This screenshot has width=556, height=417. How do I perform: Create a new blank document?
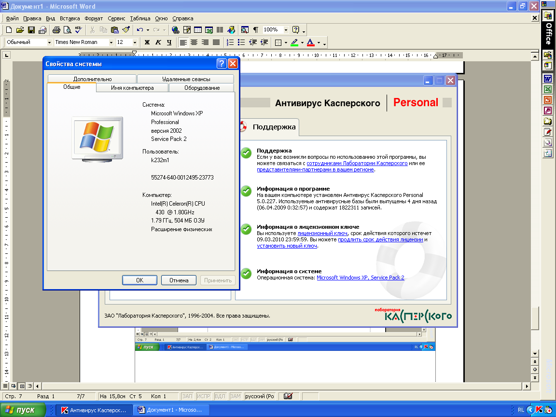pos(9,30)
